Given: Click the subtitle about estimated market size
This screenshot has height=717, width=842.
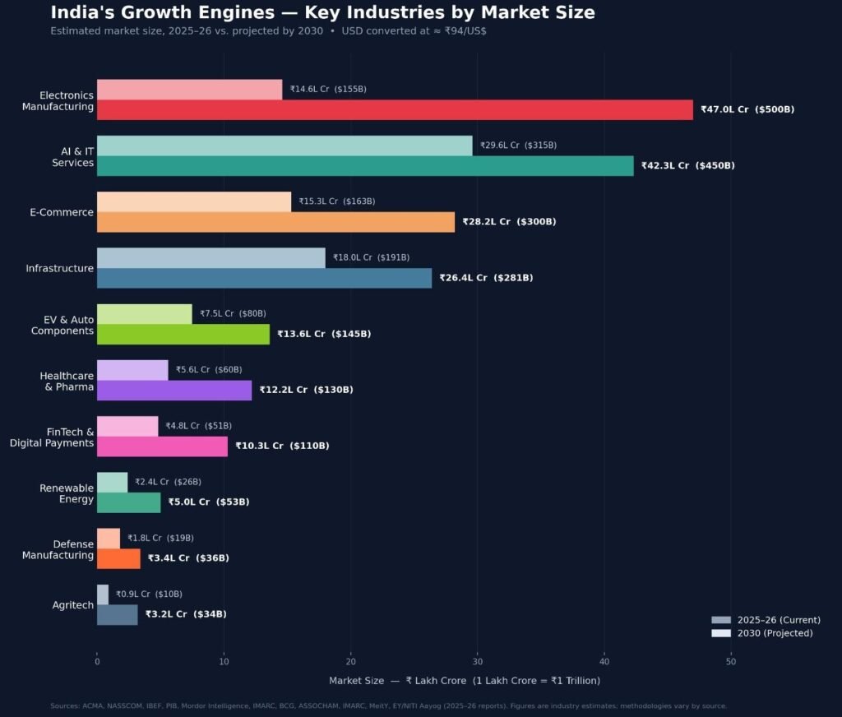Looking at the screenshot, I should (269, 31).
